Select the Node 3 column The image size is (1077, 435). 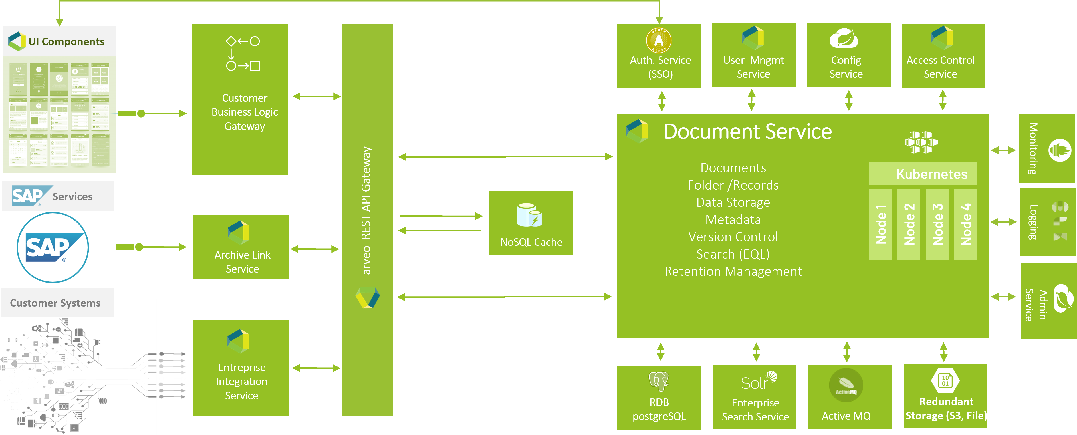pos(937,224)
